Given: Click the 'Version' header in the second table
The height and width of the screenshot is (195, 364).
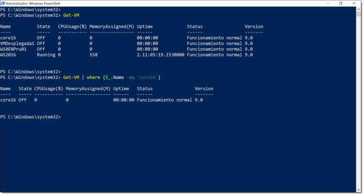Looking at the screenshot, I should pyautogui.click(x=204, y=88).
